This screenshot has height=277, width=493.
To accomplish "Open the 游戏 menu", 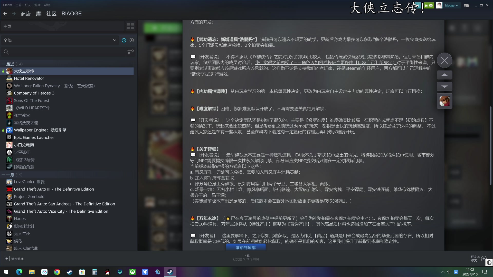I will click(37, 5).
